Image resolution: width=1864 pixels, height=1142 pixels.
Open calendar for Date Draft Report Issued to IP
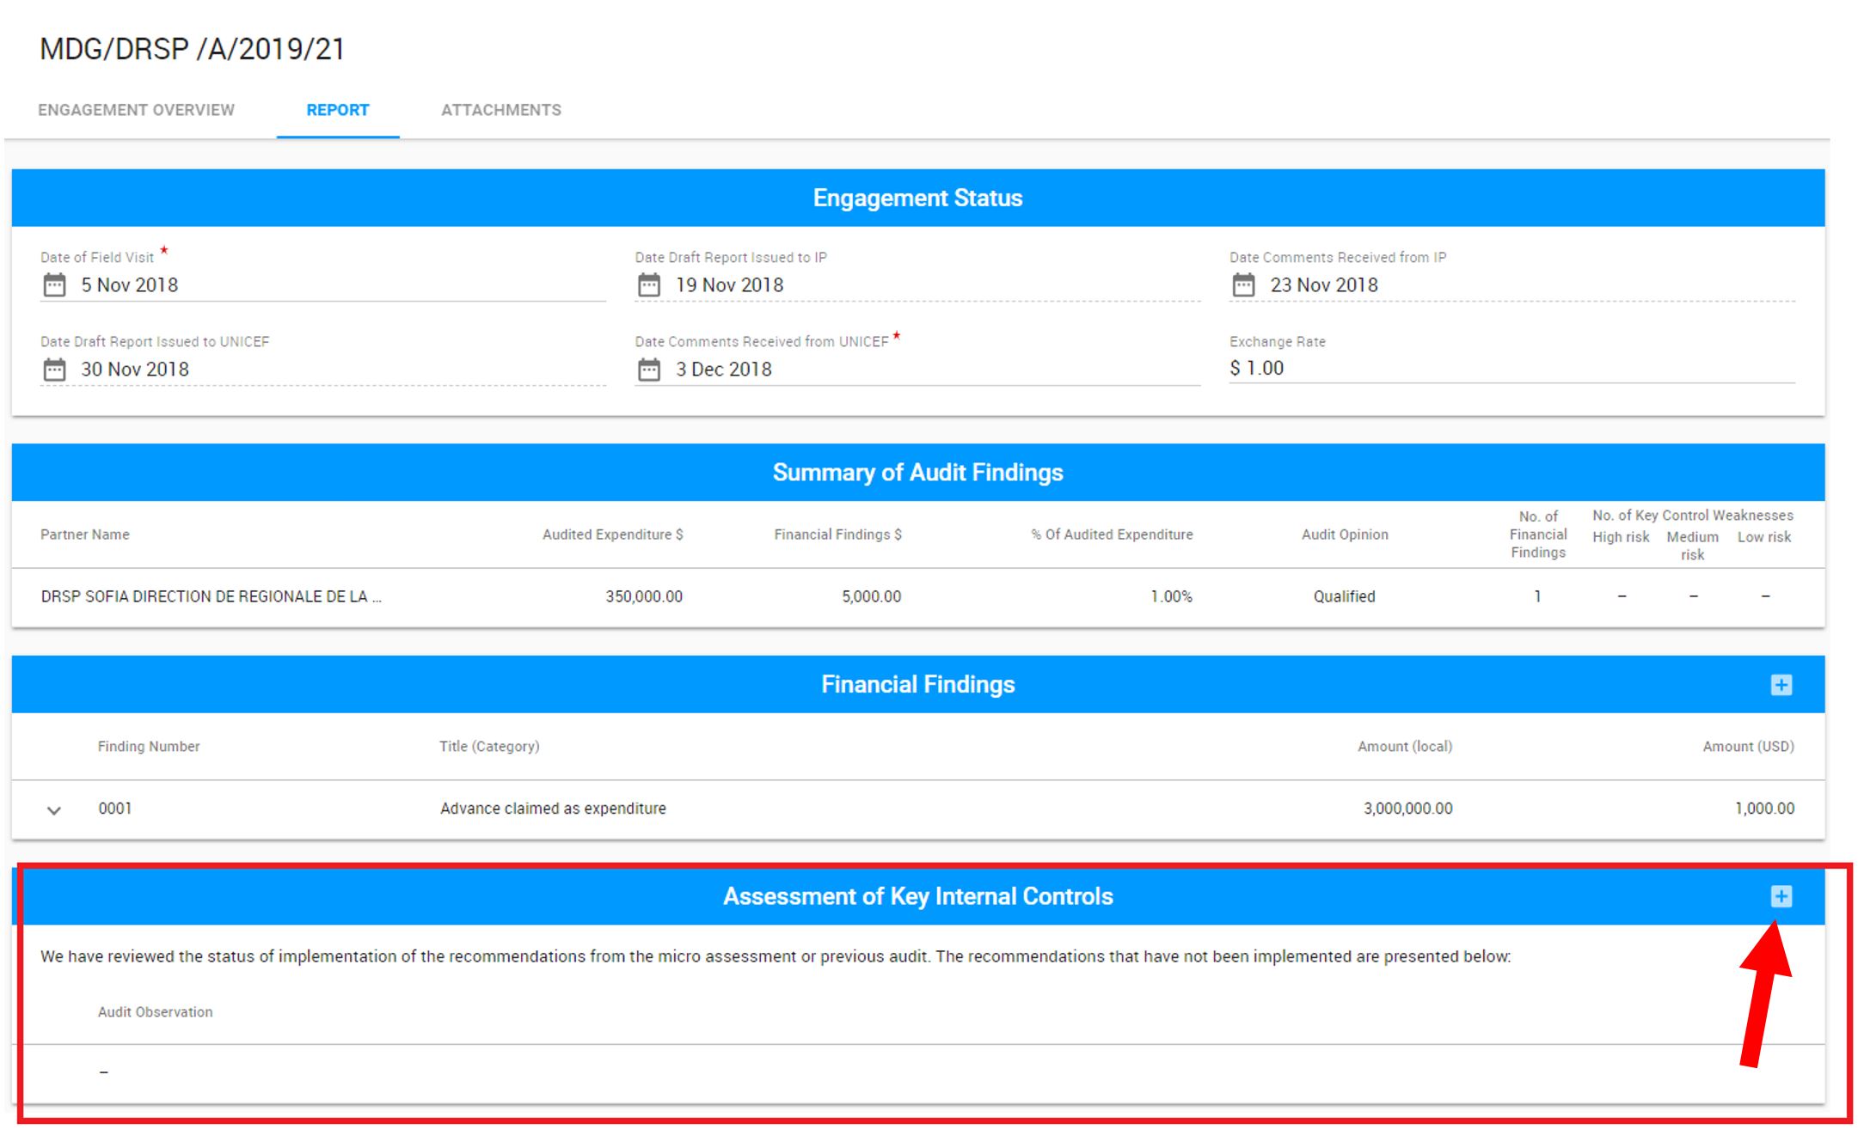pyautogui.click(x=649, y=285)
